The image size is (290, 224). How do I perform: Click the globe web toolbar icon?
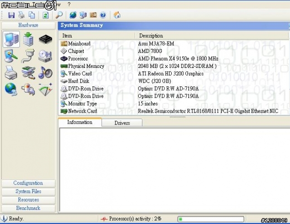pos(73,15)
